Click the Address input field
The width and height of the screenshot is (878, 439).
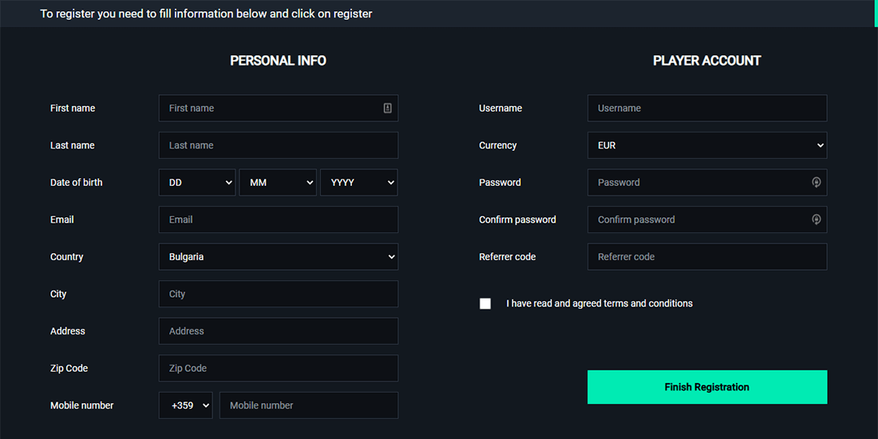[x=278, y=331]
